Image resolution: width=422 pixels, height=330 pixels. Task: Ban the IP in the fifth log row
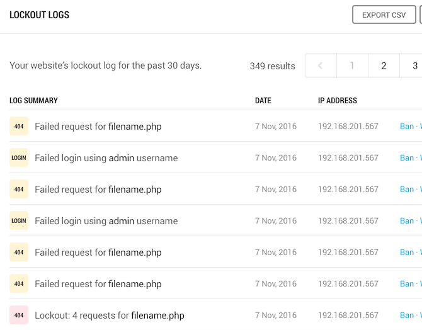point(407,252)
